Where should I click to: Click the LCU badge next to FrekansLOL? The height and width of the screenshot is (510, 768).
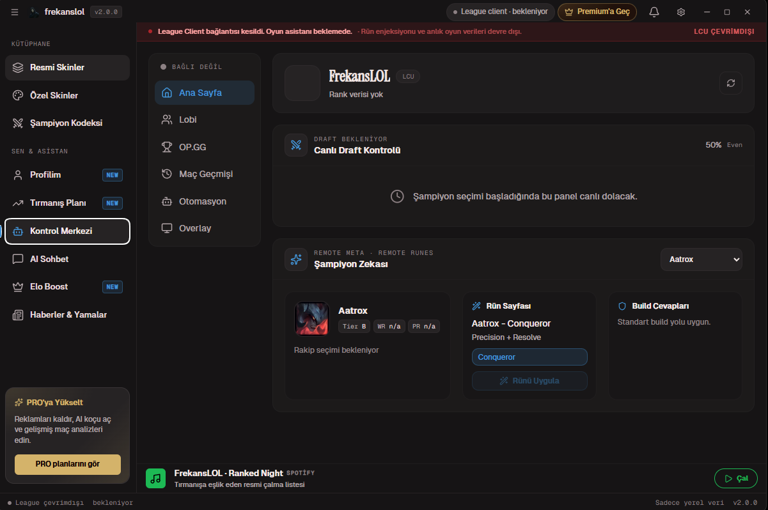[408, 76]
